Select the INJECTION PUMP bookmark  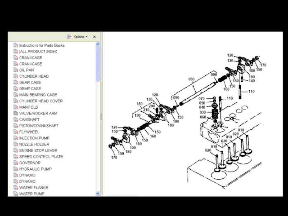tap(35, 138)
